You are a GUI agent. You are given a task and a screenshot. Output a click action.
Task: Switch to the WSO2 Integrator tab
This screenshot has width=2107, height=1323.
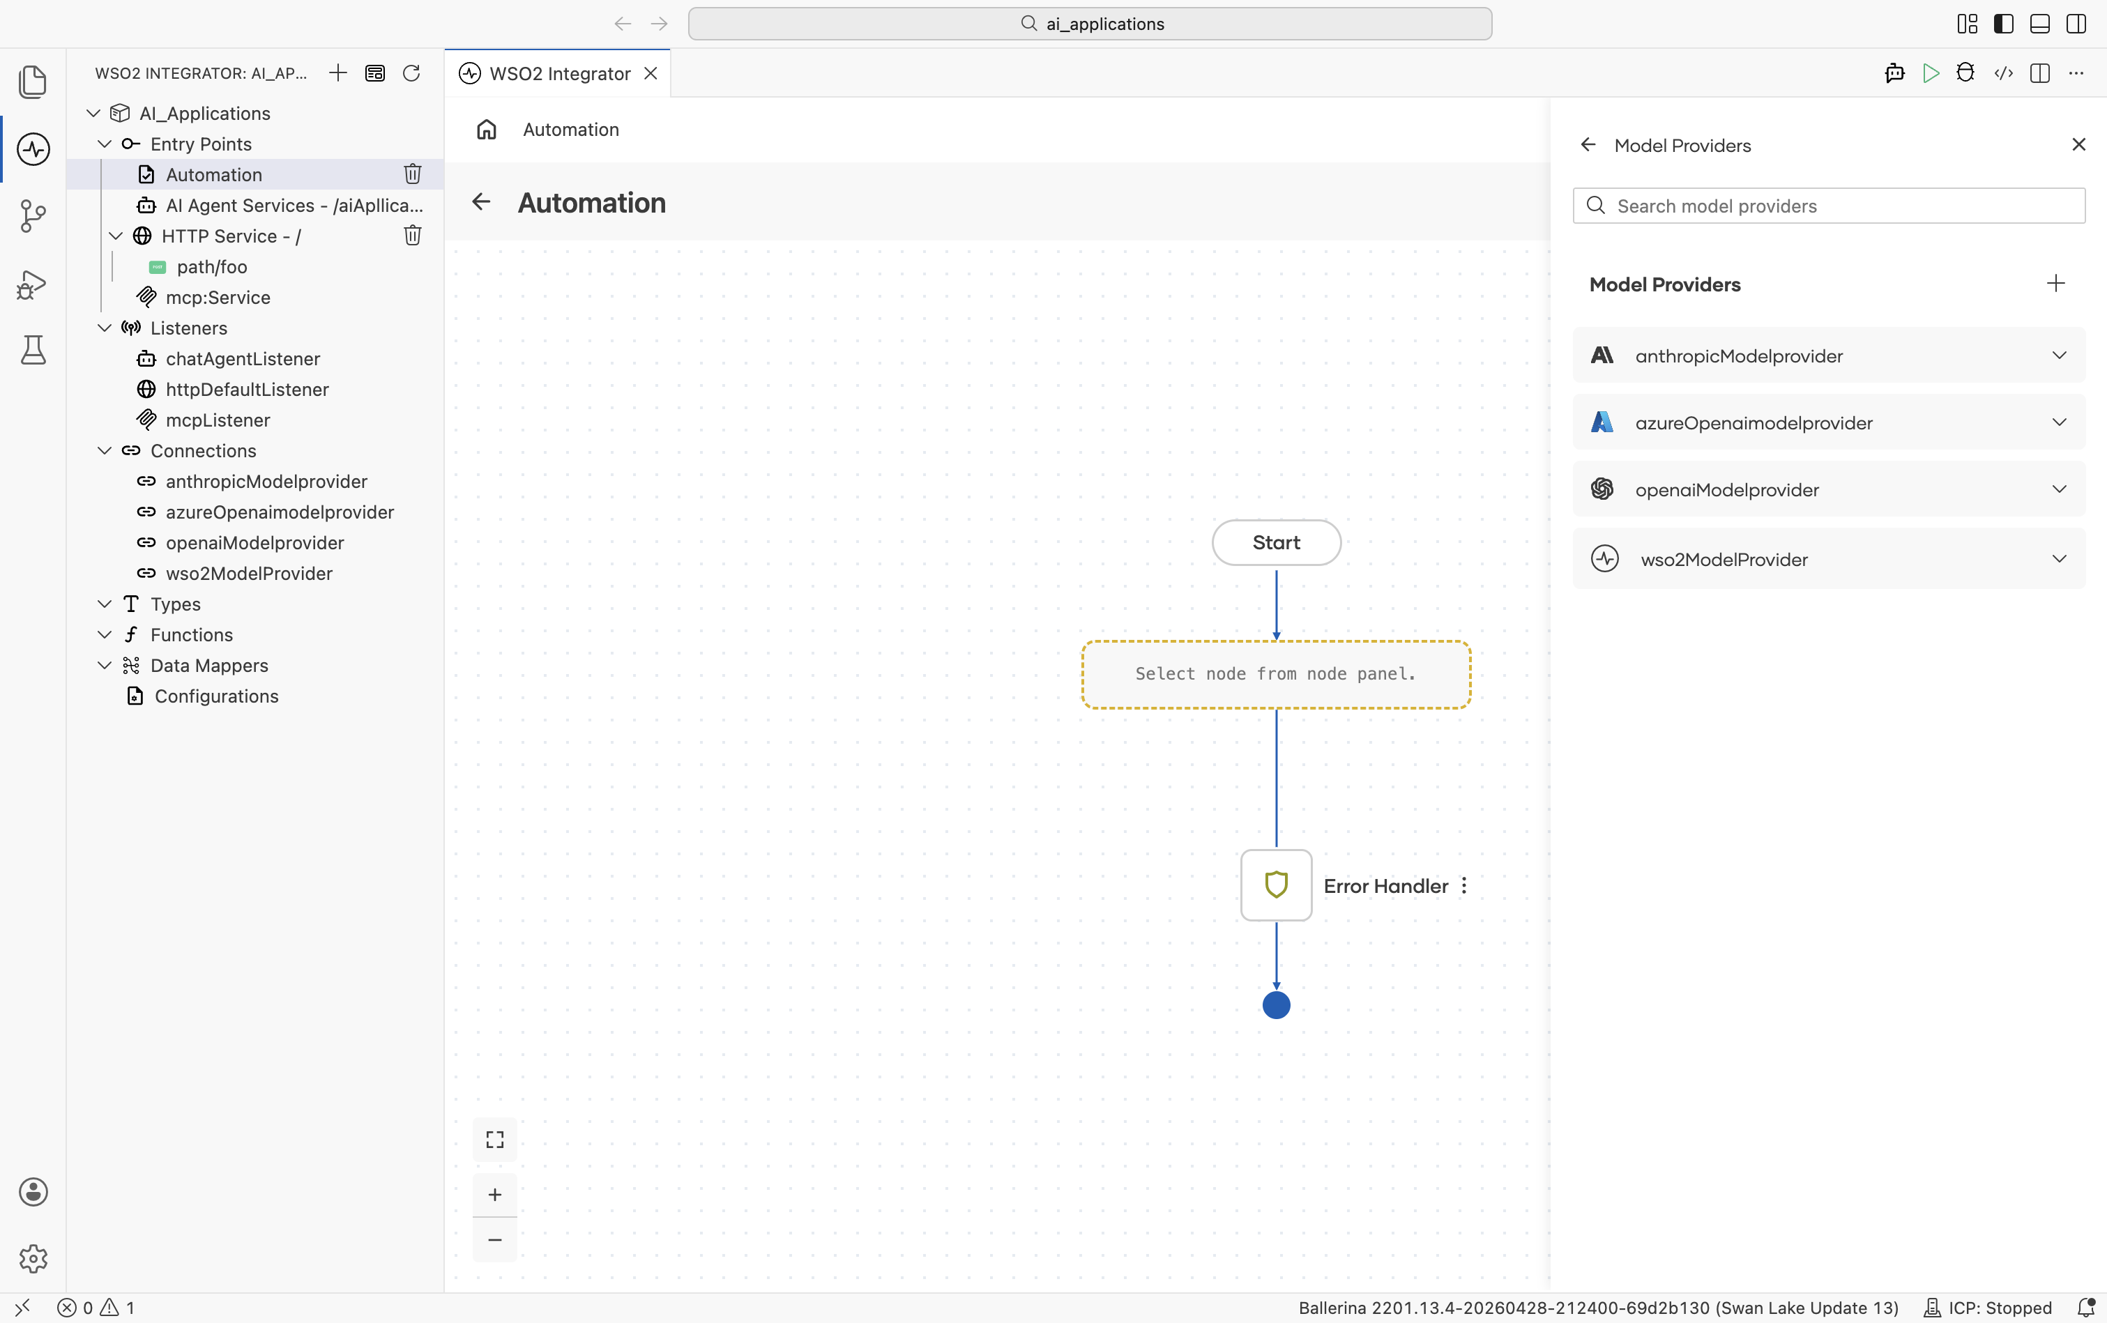pos(559,73)
